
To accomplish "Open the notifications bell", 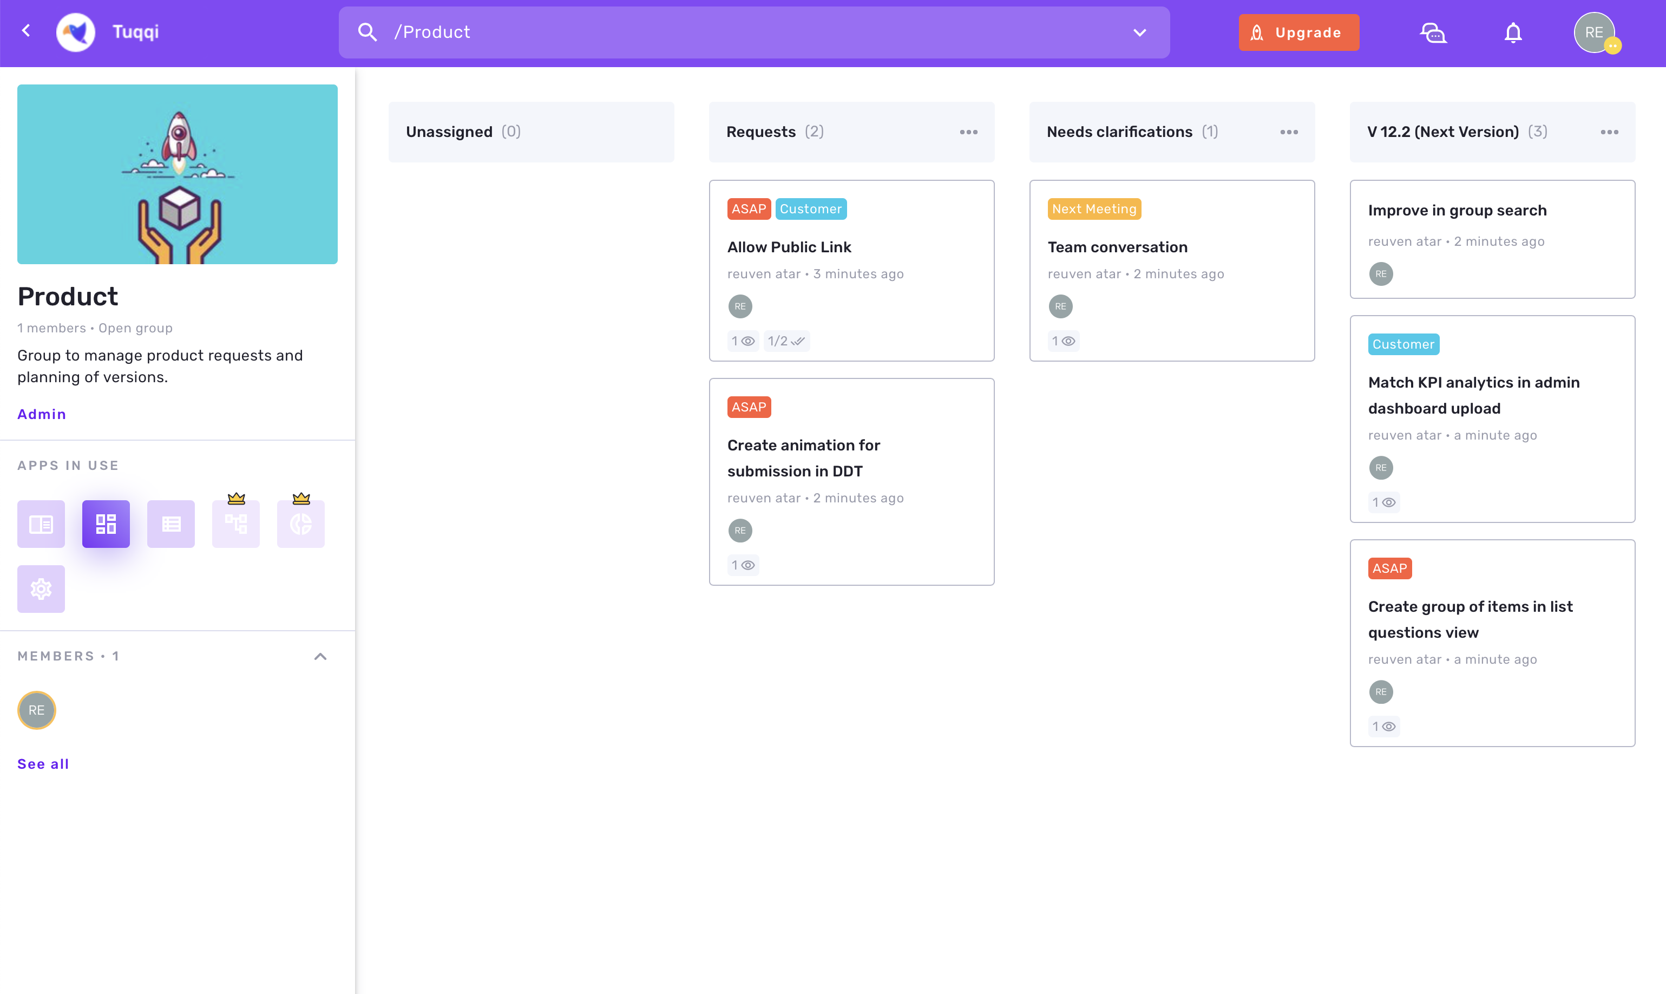I will click(x=1513, y=32).
